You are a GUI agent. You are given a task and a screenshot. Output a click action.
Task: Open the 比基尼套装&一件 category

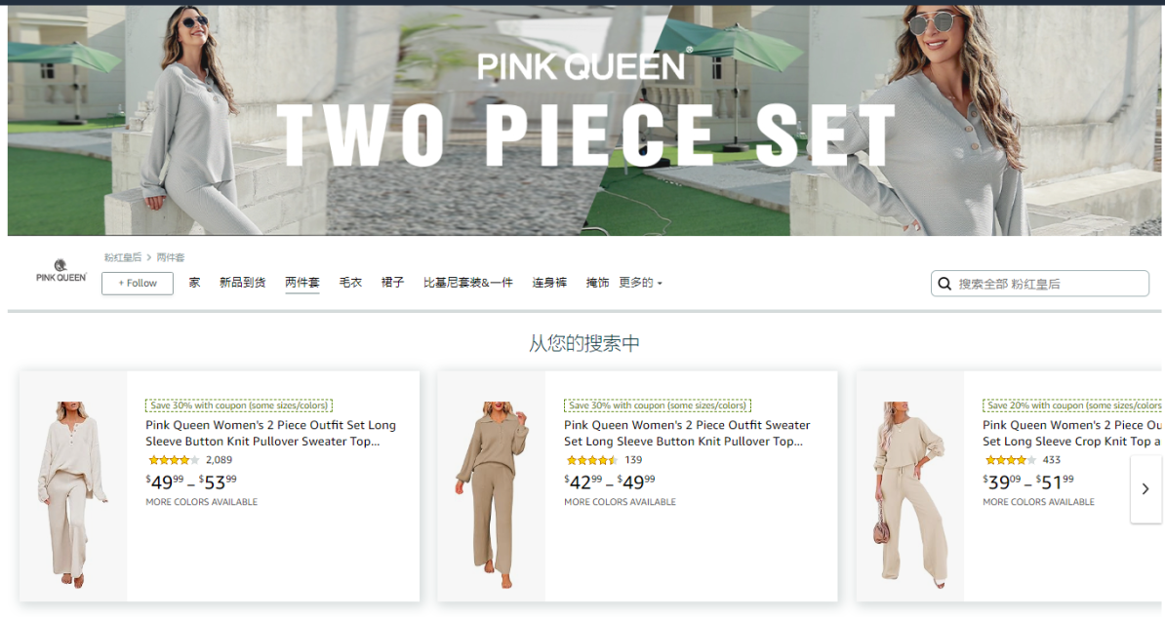point(468,282)
